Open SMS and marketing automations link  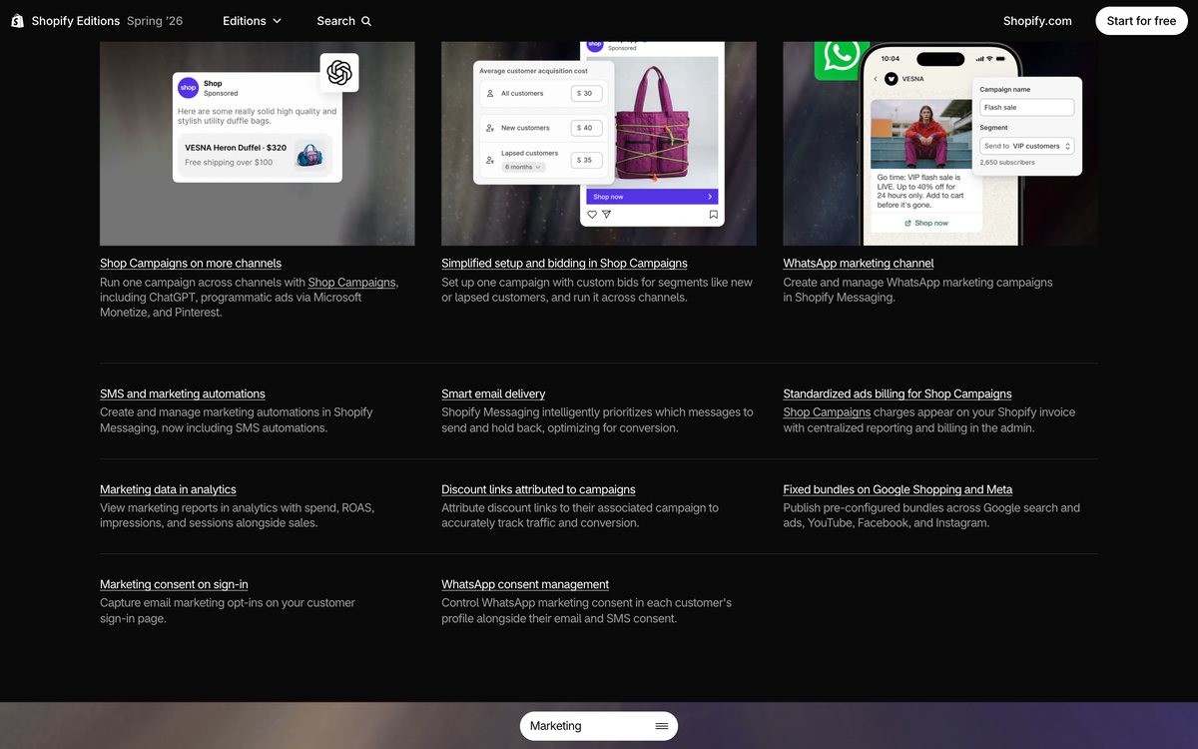tap(183, 394)
